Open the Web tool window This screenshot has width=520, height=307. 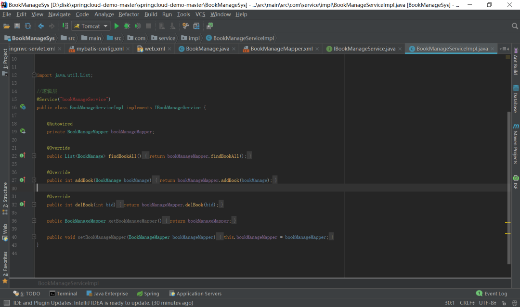pos(5,232)
